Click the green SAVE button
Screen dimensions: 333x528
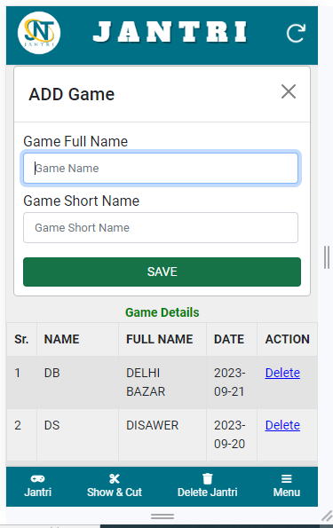[x=162, y=272]
